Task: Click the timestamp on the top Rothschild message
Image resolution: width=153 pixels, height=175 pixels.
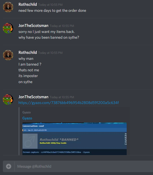Action: (51, 5)
